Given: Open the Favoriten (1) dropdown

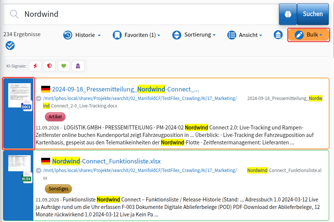Looking at the screenshot, I should point(137,35).
